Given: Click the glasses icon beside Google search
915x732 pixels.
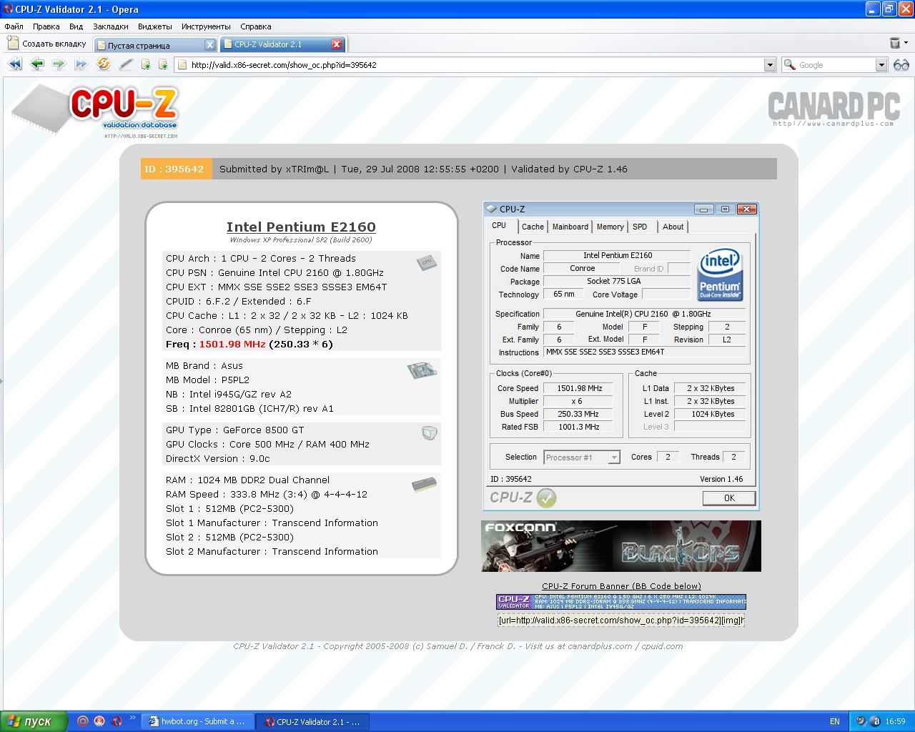Looking at the screenshot, I should coord(901,64).
